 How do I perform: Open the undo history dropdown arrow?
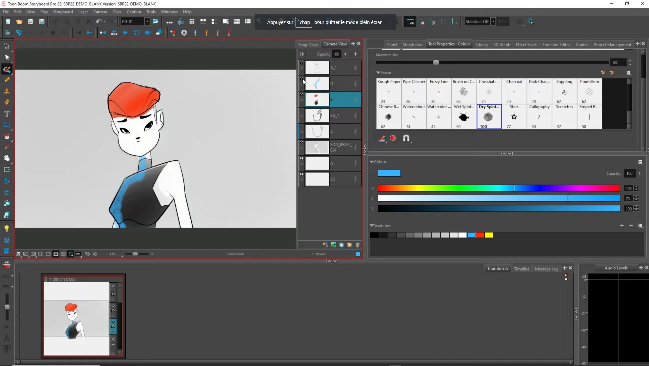pyautogui.click(x=105, y=21)
